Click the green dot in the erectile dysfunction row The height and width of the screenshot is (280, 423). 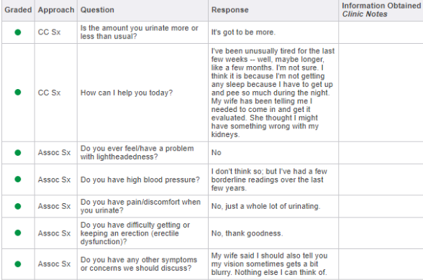tap(18, 233)
